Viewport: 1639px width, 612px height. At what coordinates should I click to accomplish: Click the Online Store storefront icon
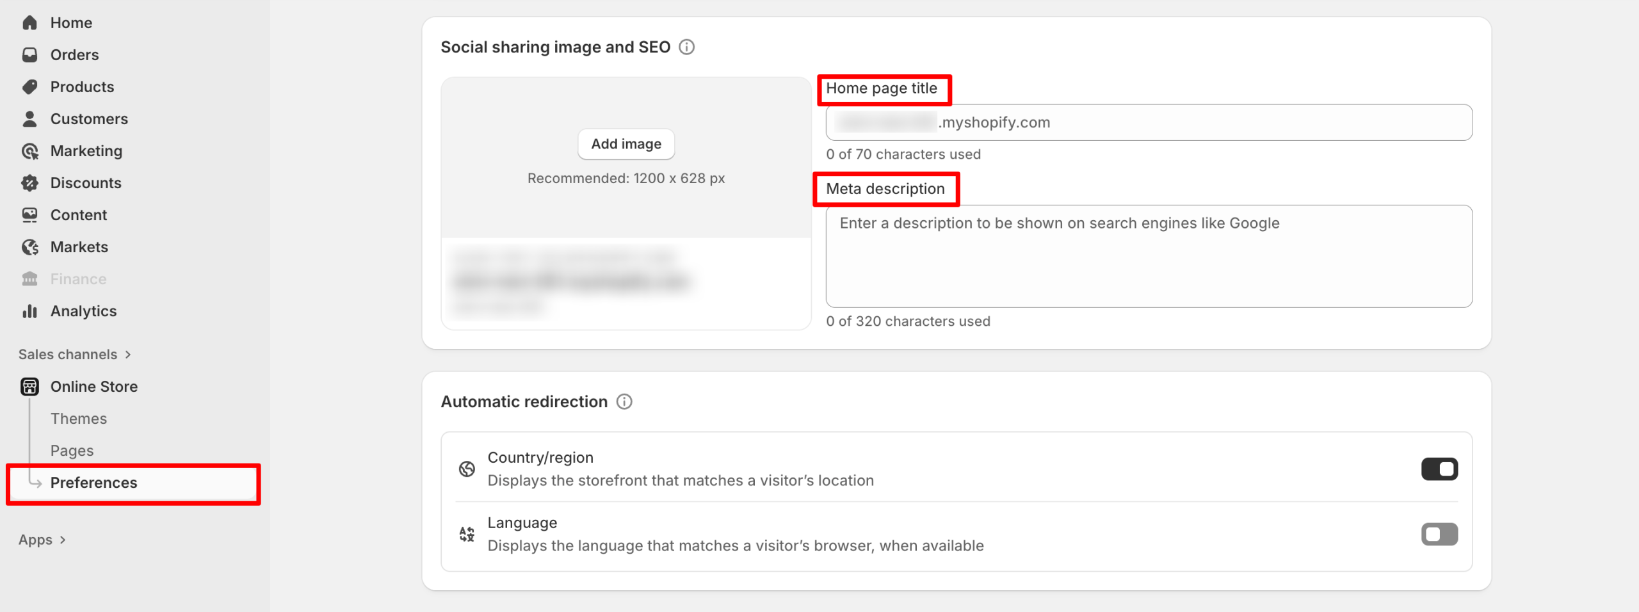click(x=30, y=386)
